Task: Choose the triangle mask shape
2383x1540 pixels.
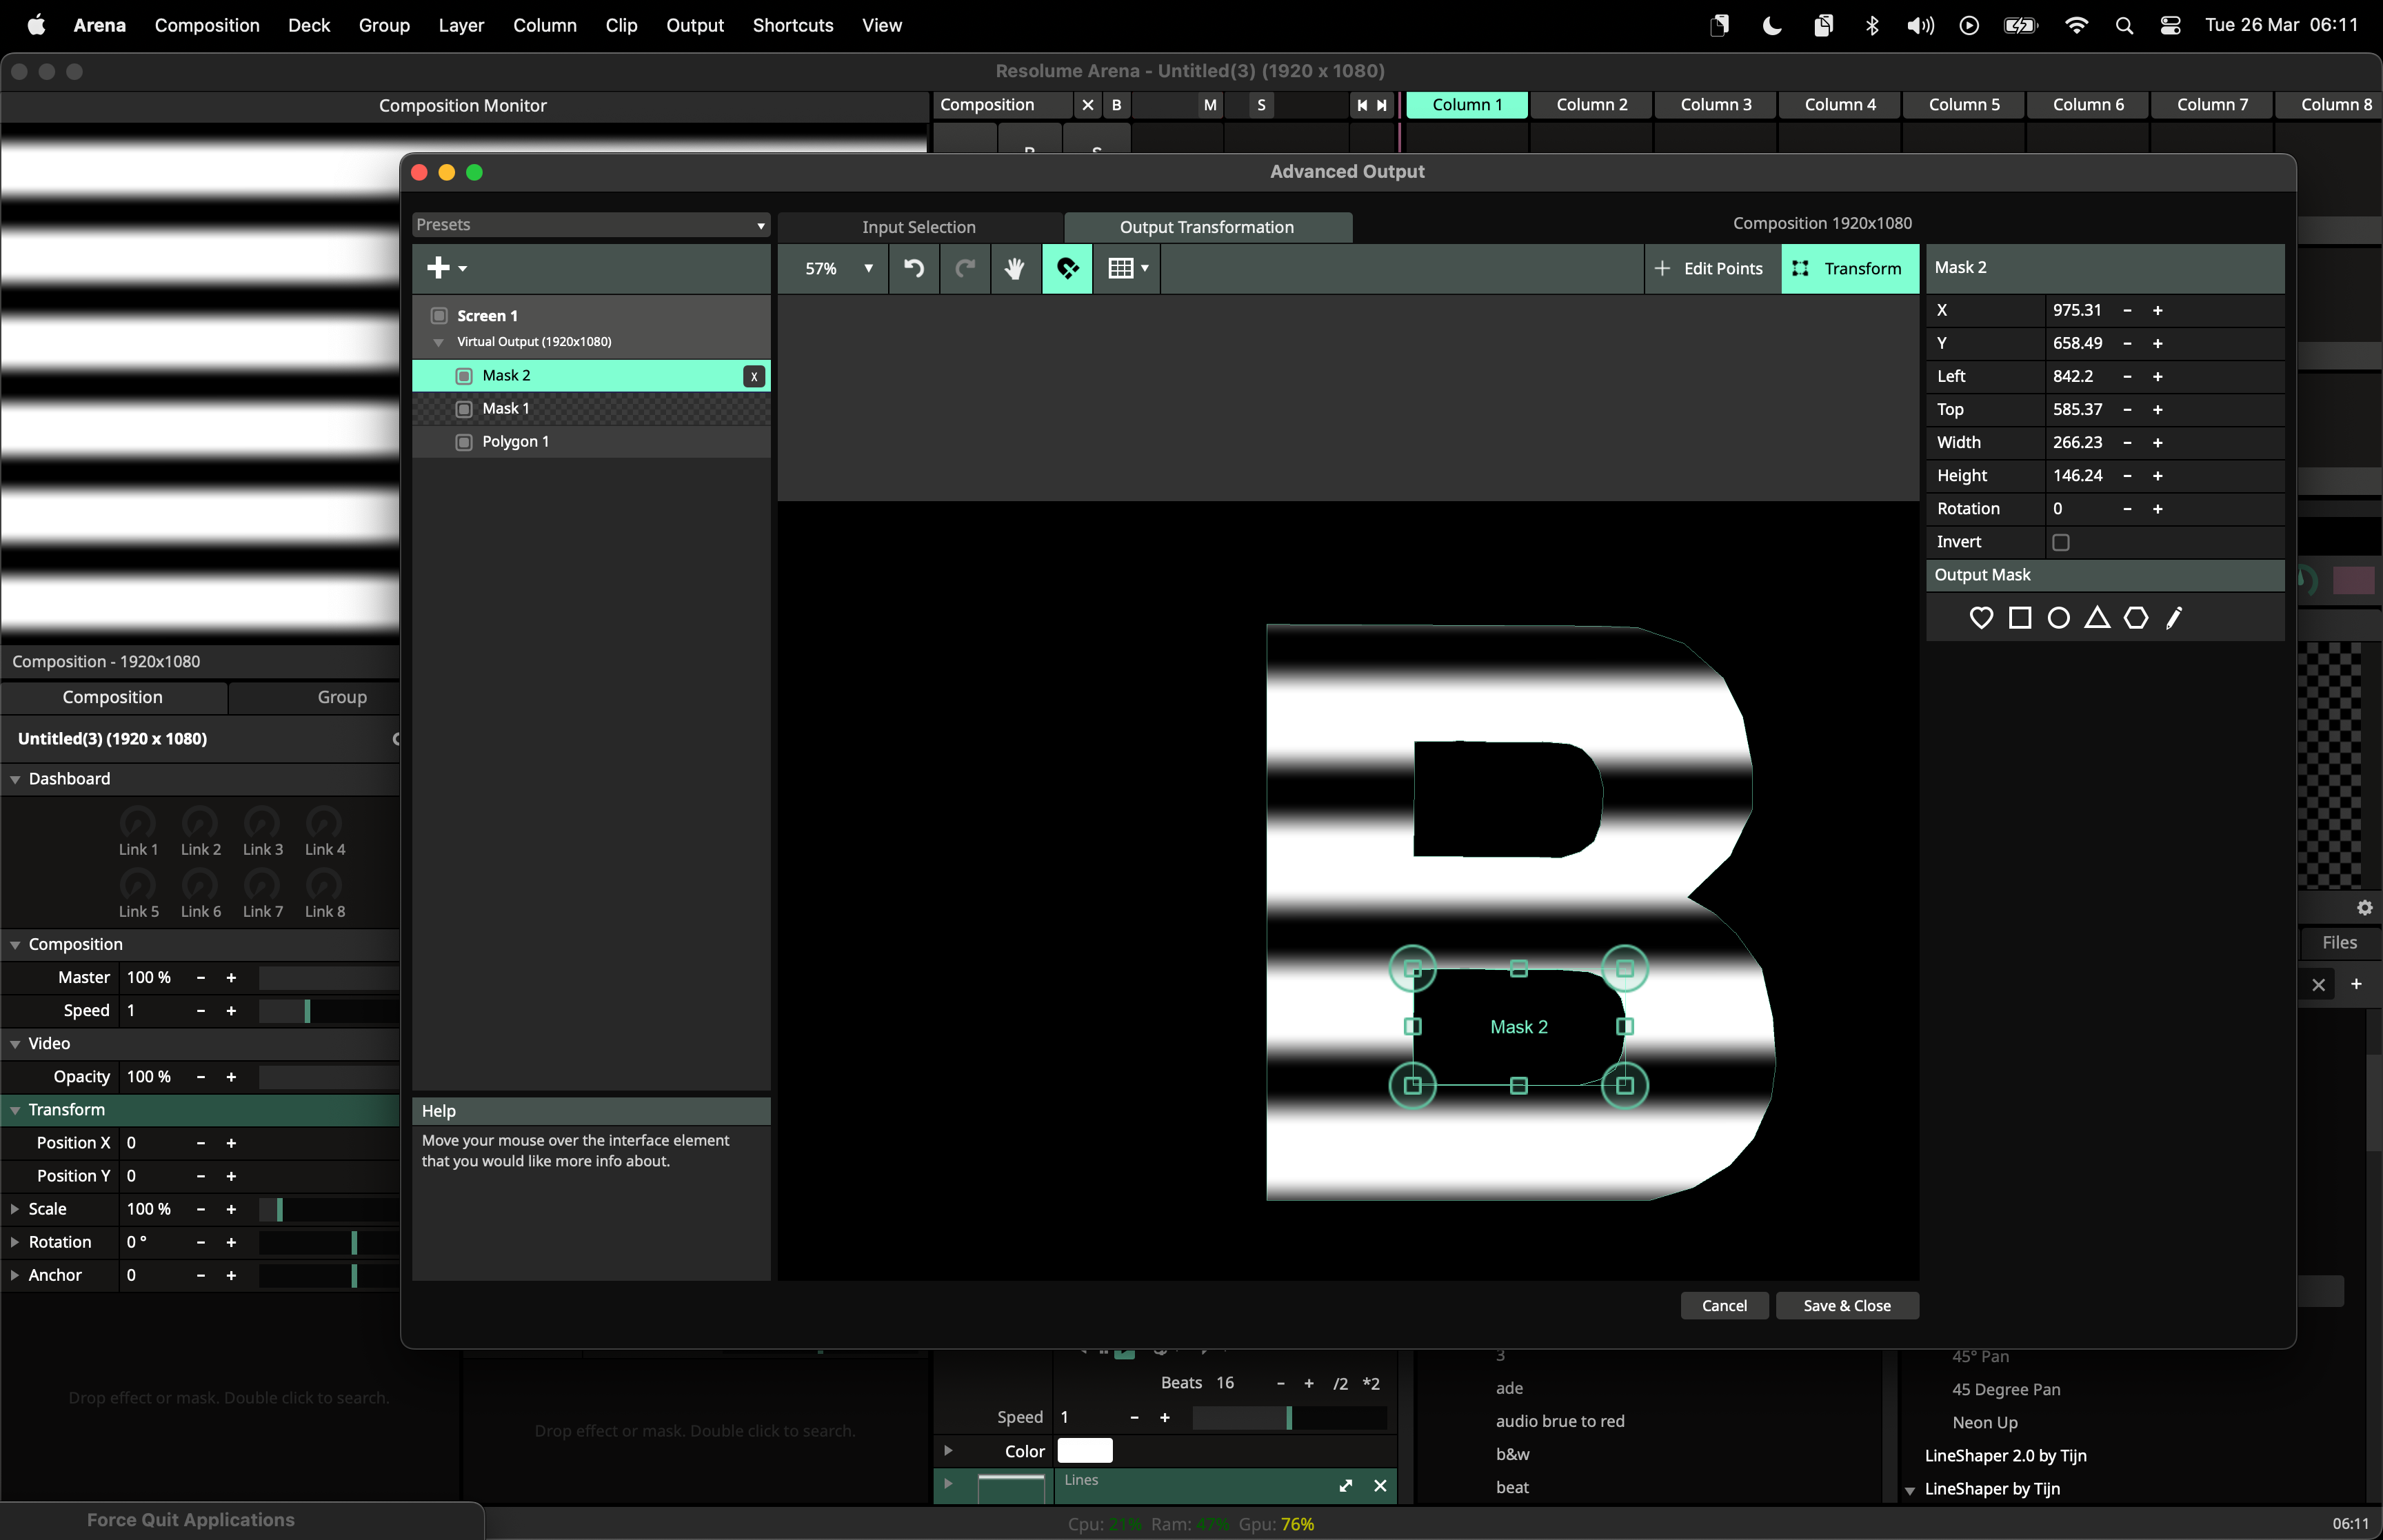Action: [x=2097, y=618]
